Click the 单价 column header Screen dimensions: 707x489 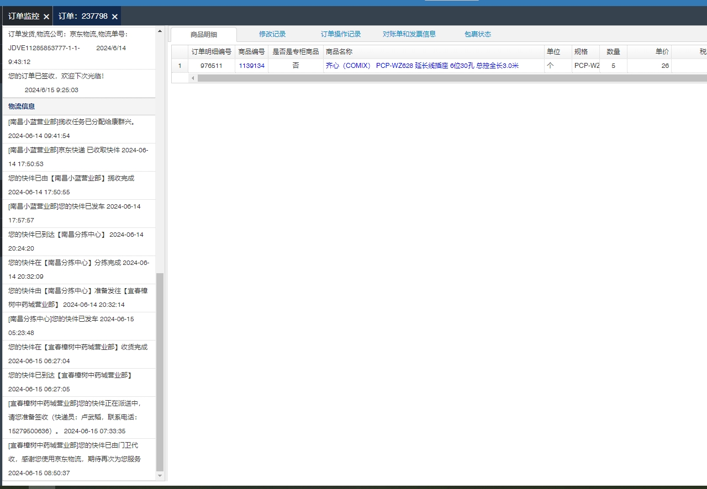[649, 52]
